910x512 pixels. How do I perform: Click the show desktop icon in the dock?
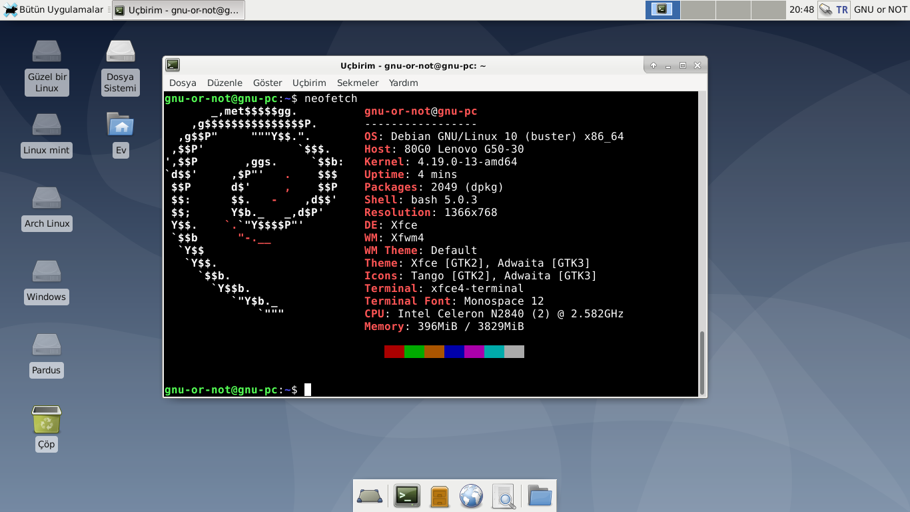(x=370, y=496)
